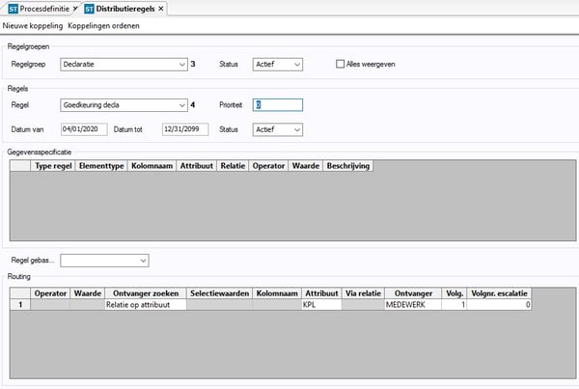This screenshot has height=389, width=579.
Task: Click the Relatie op attribuut cell
Action: 146,304
